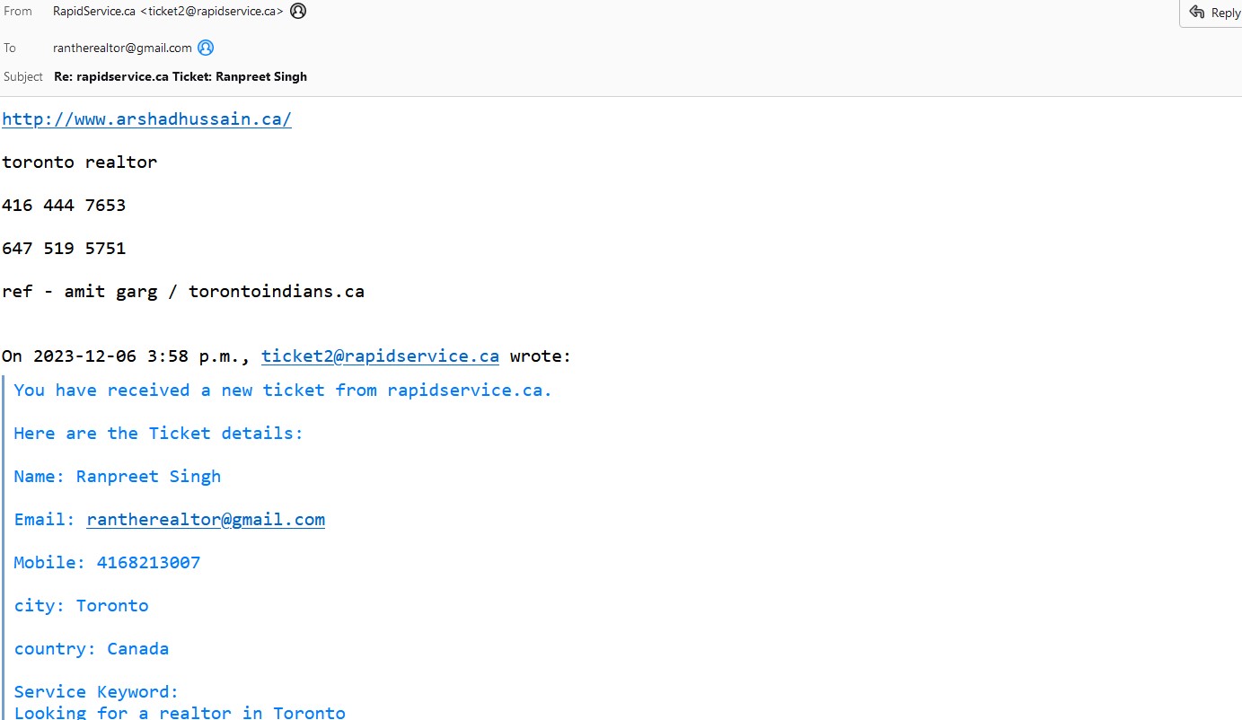Open the arshadhussain.ca website link
1242x720 pixels.
(x=146, y=119)
